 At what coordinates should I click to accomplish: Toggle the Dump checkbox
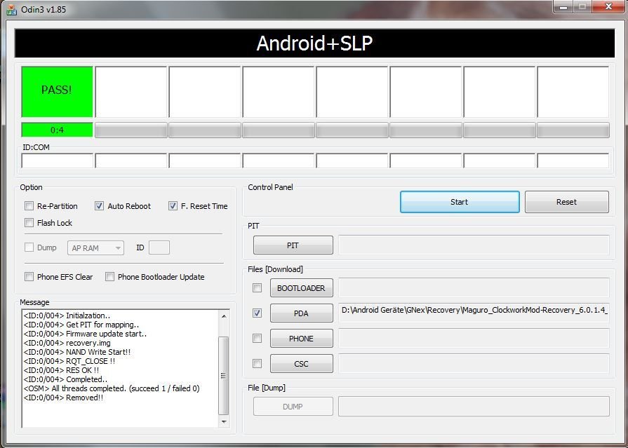[29, 247]
